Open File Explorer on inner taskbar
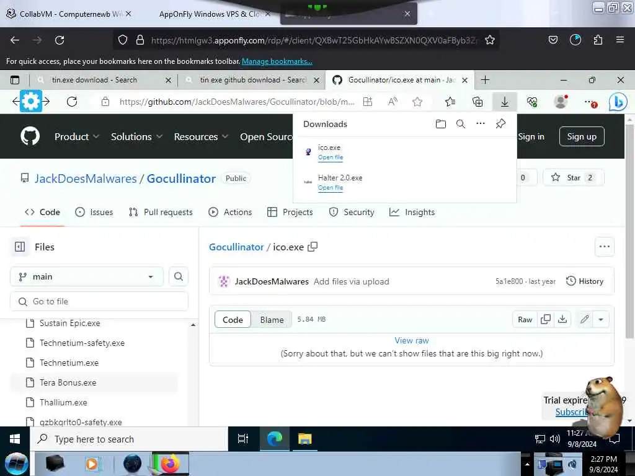Image resolution: width=635 pixels, height=476 pixels. coord(304,439)
